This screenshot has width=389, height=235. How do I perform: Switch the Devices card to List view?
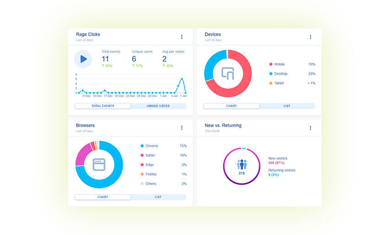287,106
